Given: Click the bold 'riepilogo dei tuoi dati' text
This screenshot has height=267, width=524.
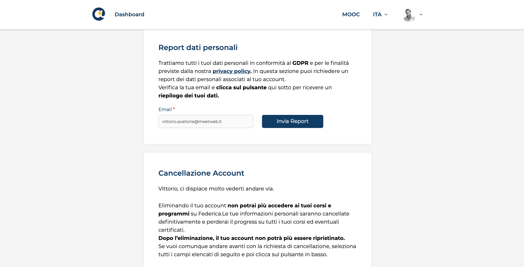Looking at the screenshot, I should click(x=188, y=96).
